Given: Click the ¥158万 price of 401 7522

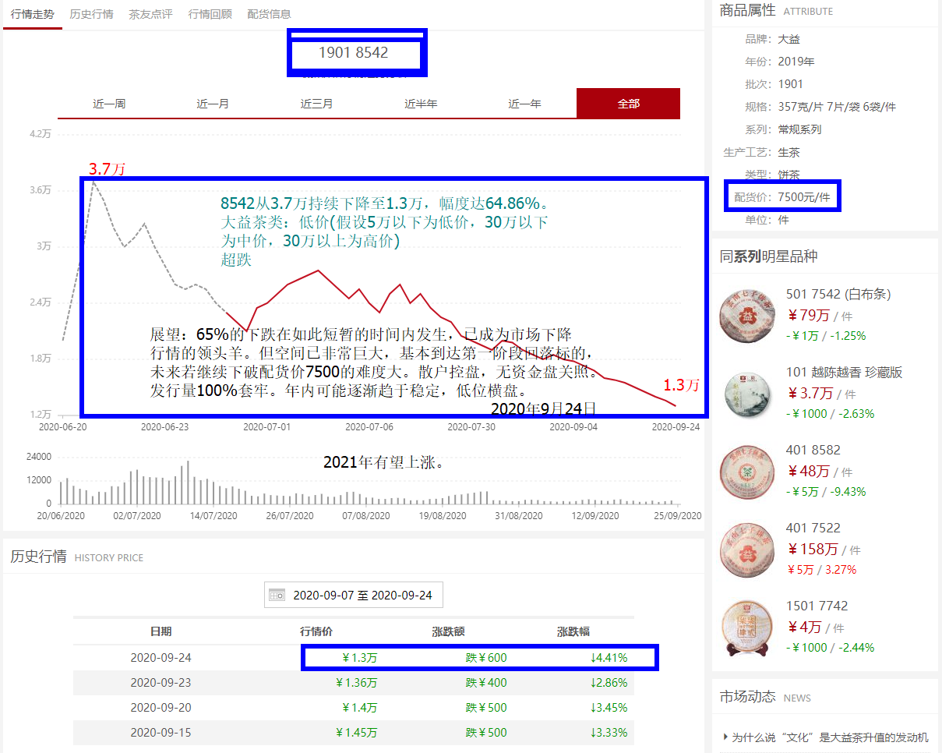Looking at the screenshot, I should 813,550.
